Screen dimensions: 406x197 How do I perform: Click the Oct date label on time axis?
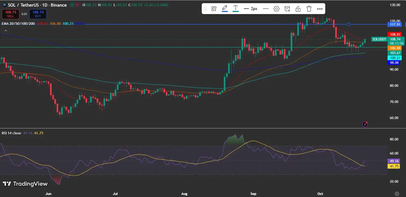pos(320,194)
